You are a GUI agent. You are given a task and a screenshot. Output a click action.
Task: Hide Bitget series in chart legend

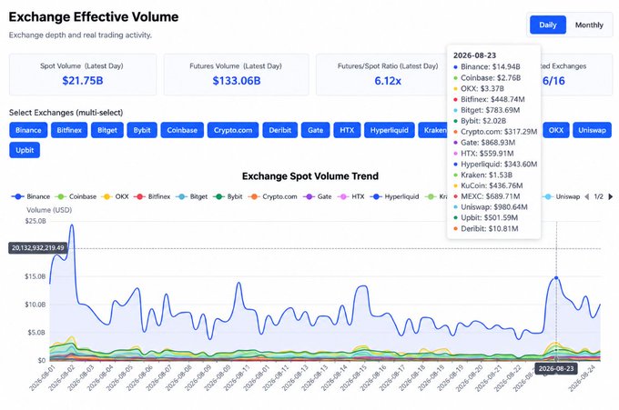(x=191, y=196)
